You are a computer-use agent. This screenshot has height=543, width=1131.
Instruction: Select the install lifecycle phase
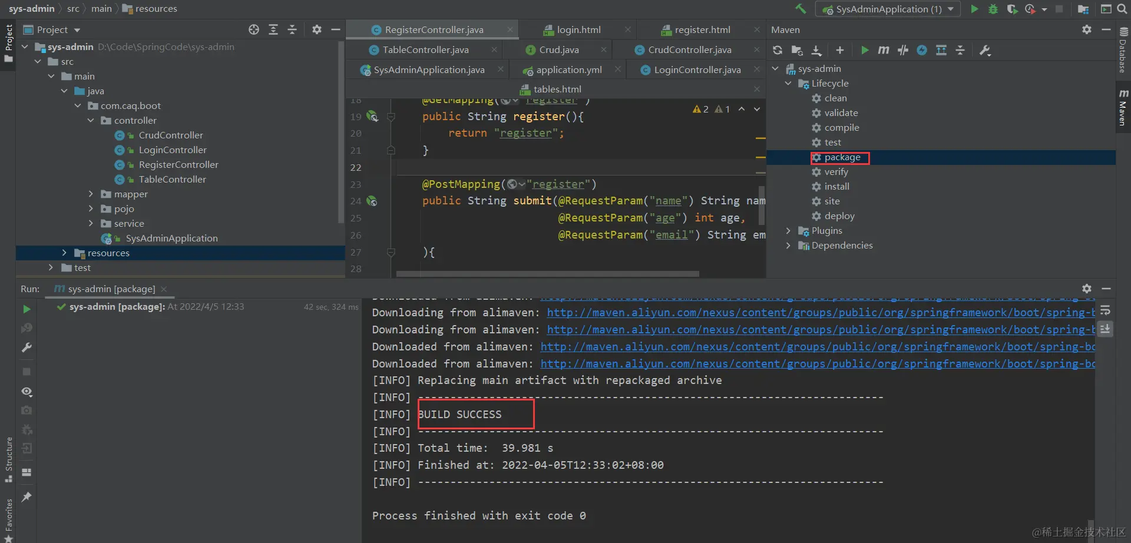pyautogui.click(x=836, y=187)
